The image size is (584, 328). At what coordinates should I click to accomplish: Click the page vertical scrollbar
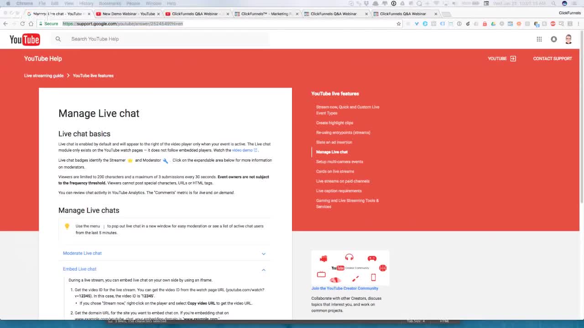(582, 118)
